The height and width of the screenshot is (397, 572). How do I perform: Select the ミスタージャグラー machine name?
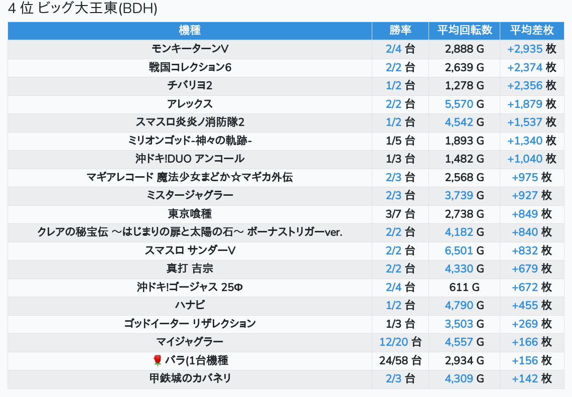point(190,196)
